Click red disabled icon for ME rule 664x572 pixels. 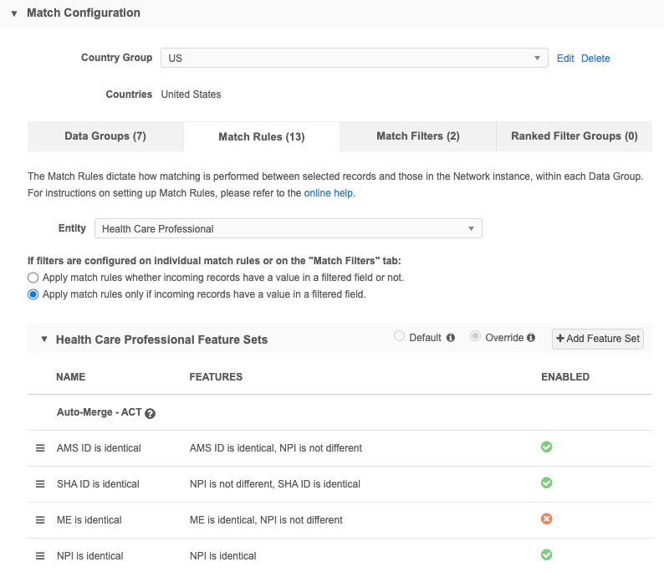(546, 519)
